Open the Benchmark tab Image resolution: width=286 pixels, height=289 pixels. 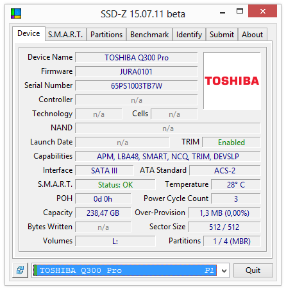click(149, 35)
